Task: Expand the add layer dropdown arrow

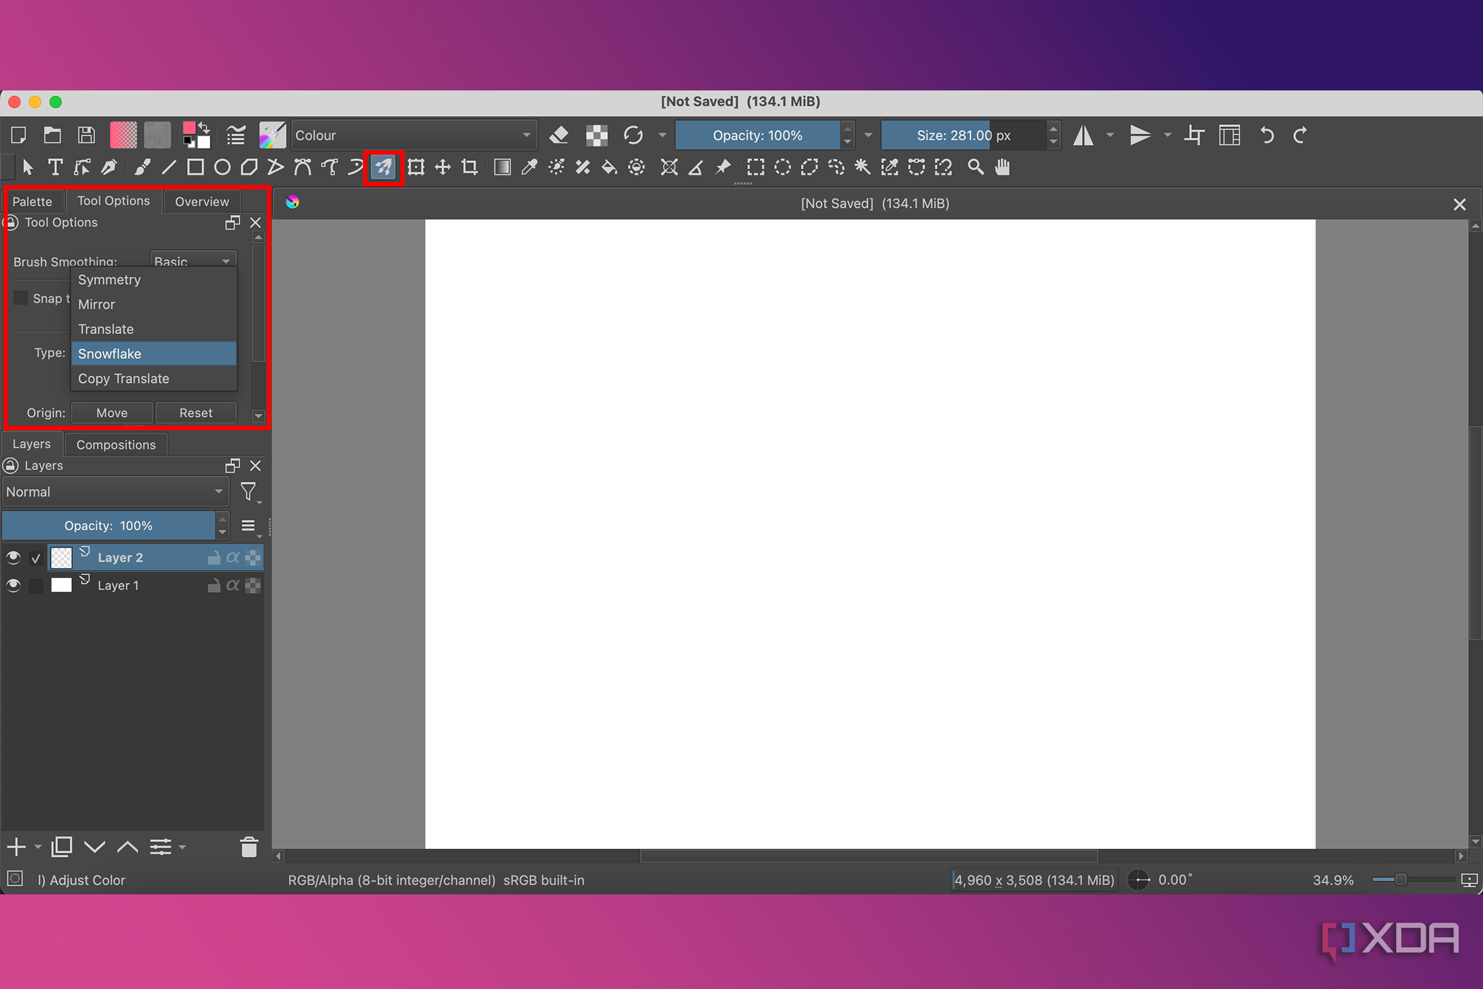Action: [x=38, y=846]
